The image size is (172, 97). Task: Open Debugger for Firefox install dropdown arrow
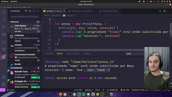click(39, 87)
